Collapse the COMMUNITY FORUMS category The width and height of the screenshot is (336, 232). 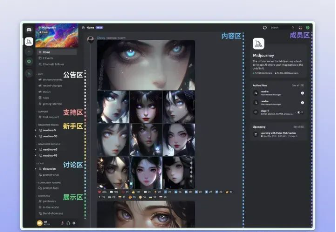point(49,183)
